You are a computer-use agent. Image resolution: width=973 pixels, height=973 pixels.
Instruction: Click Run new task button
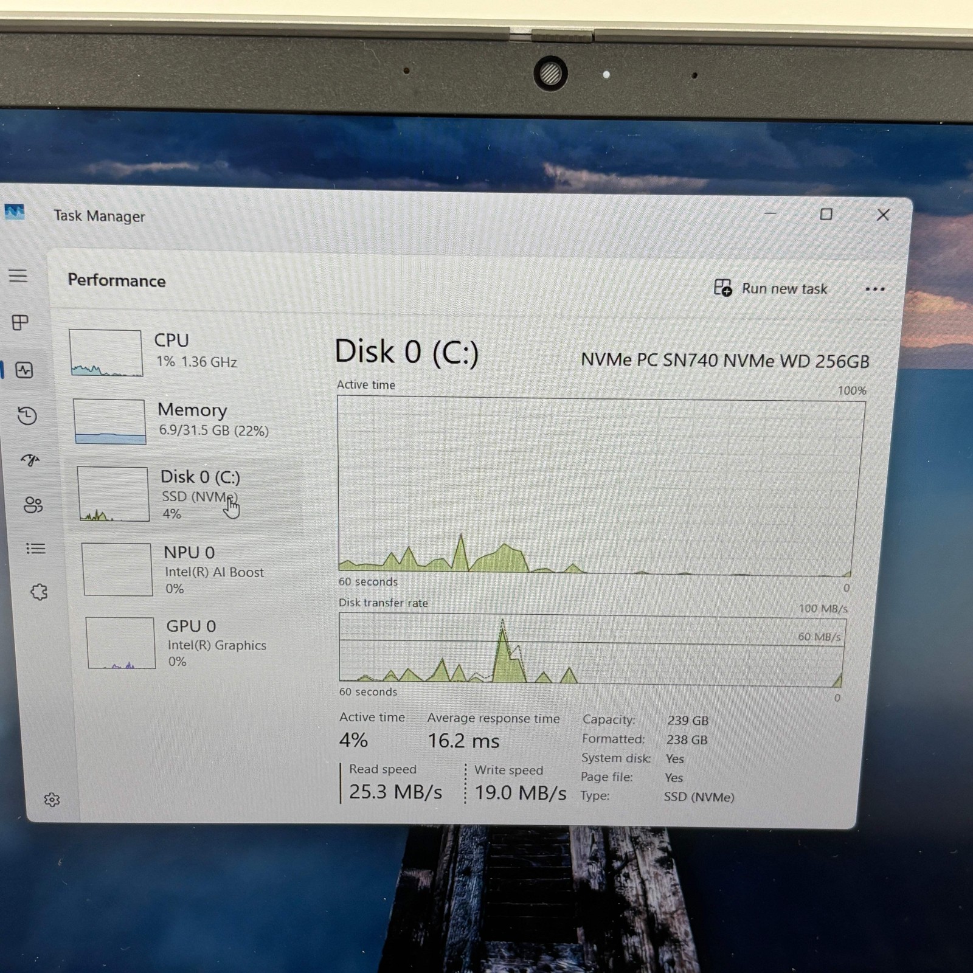(770, 288)
